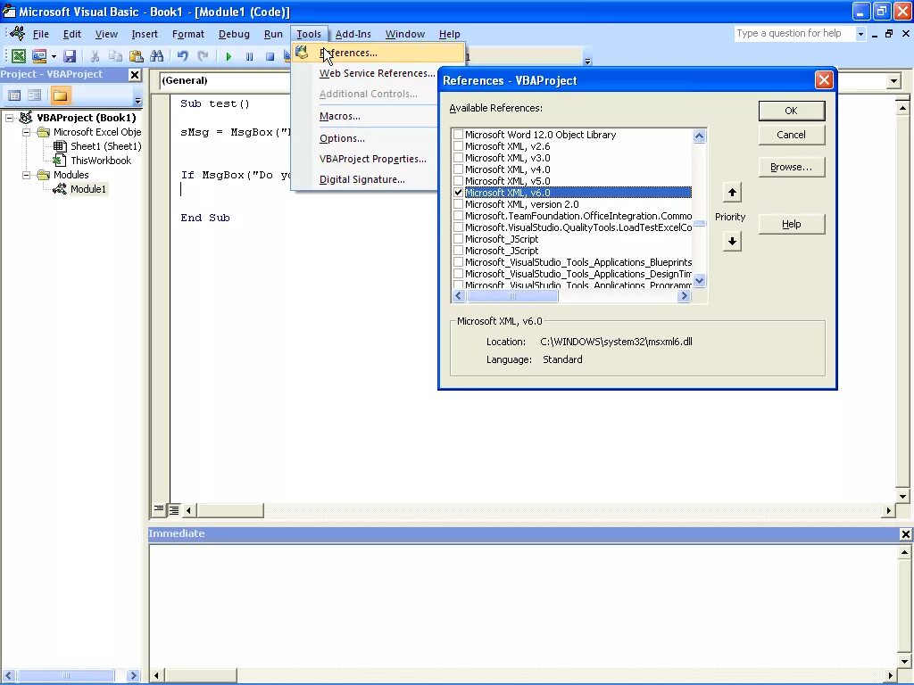This screenshot has width=914, height=685.
Task: Open the File menu
Action: [41, 34]
